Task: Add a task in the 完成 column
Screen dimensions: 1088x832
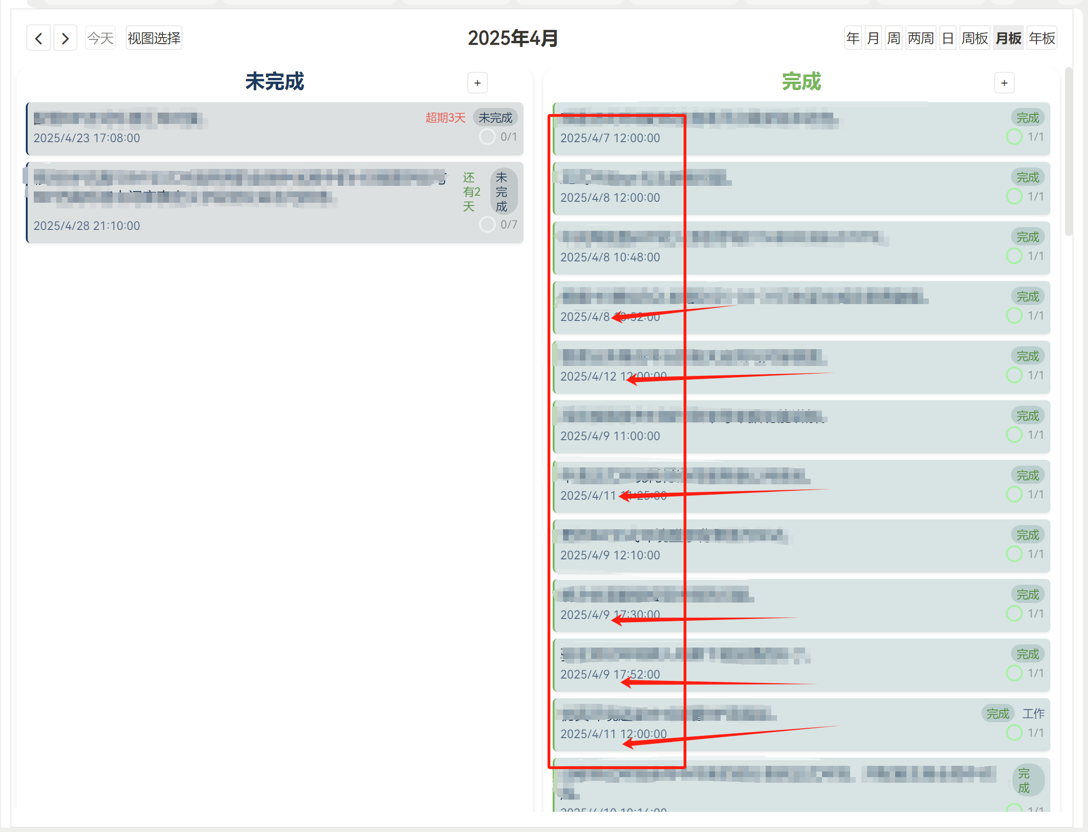Action: click(x=1004, y=83)
